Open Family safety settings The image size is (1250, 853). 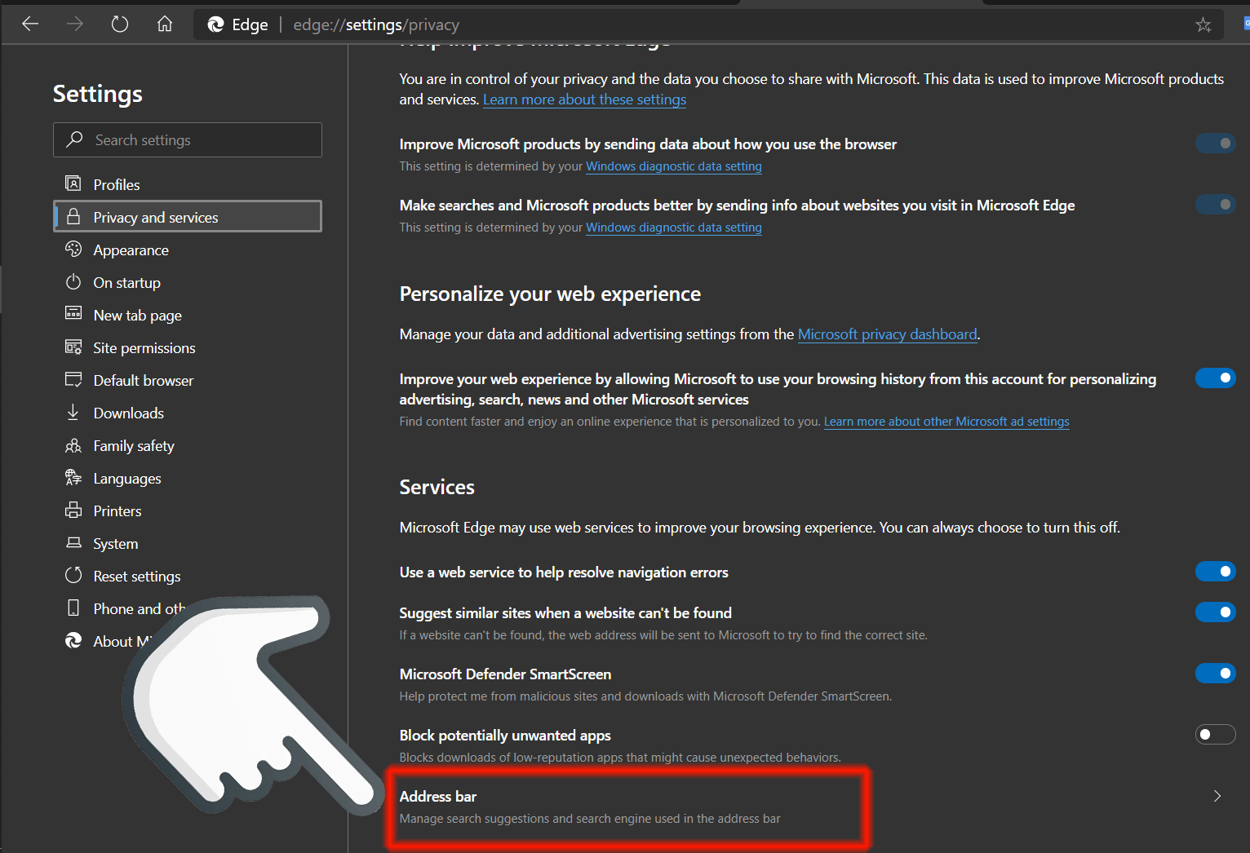pos(188,445)
